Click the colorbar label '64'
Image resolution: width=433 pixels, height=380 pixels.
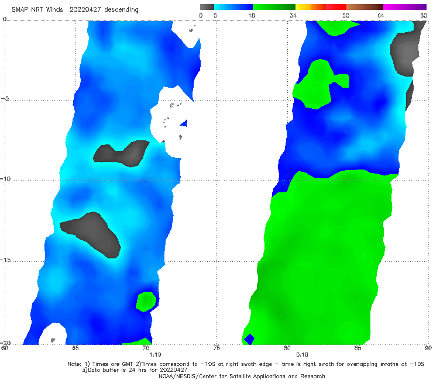pos(381,15)
